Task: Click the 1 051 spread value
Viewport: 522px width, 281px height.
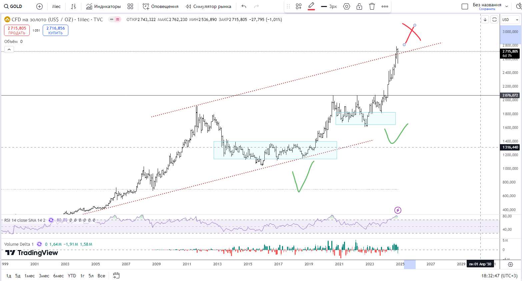Action: [36, 30]
